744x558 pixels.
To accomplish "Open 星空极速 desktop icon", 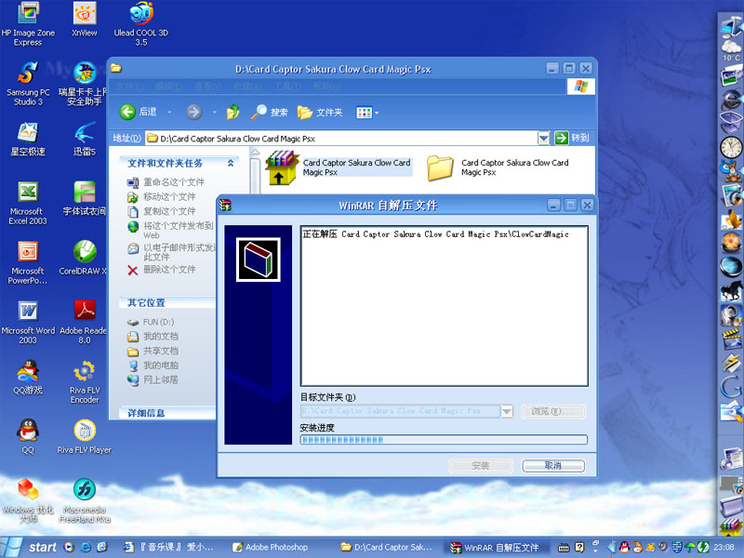I will (x=28, y=139).
